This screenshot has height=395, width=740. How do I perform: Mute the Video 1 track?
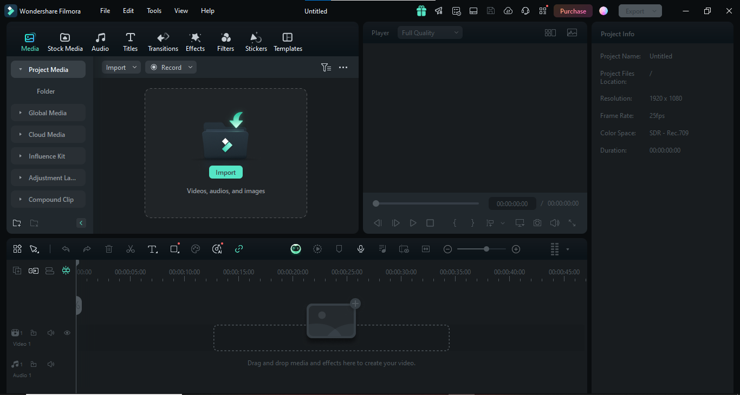point(50,333)
